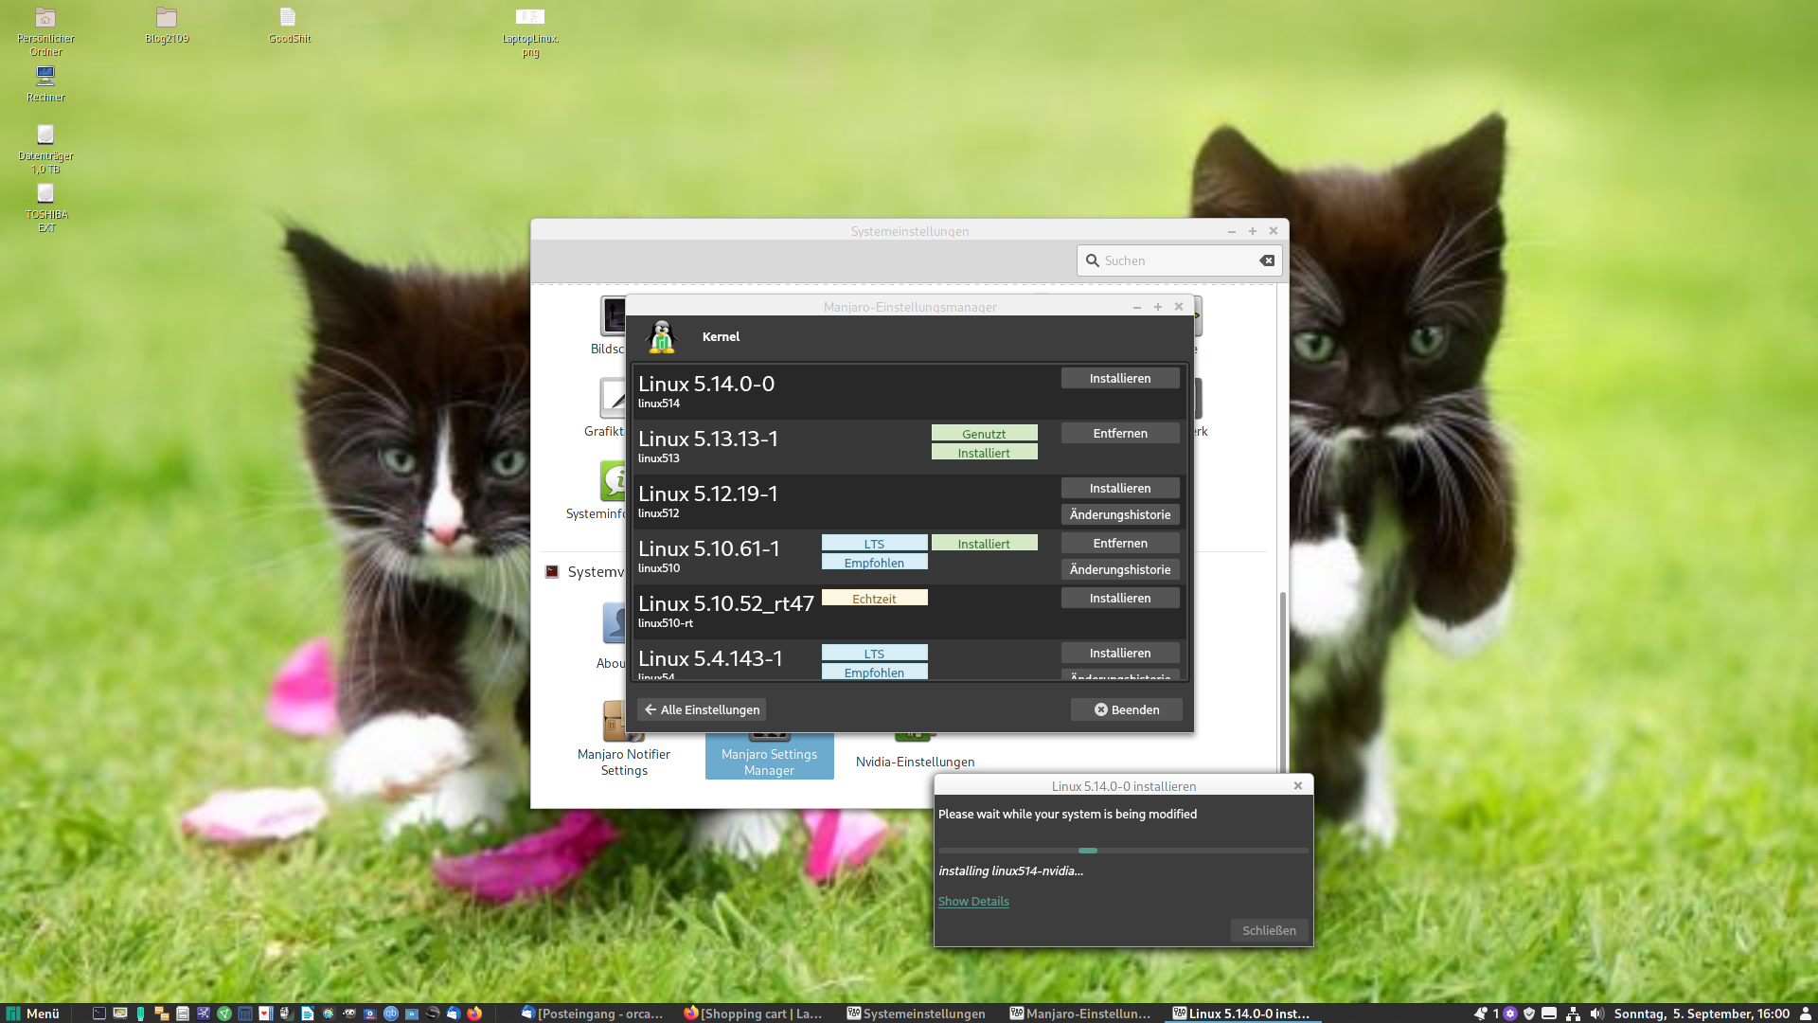The image size is (1818, 1023).
Task: Click the Beenden button
Action: tap(1127, 709)
